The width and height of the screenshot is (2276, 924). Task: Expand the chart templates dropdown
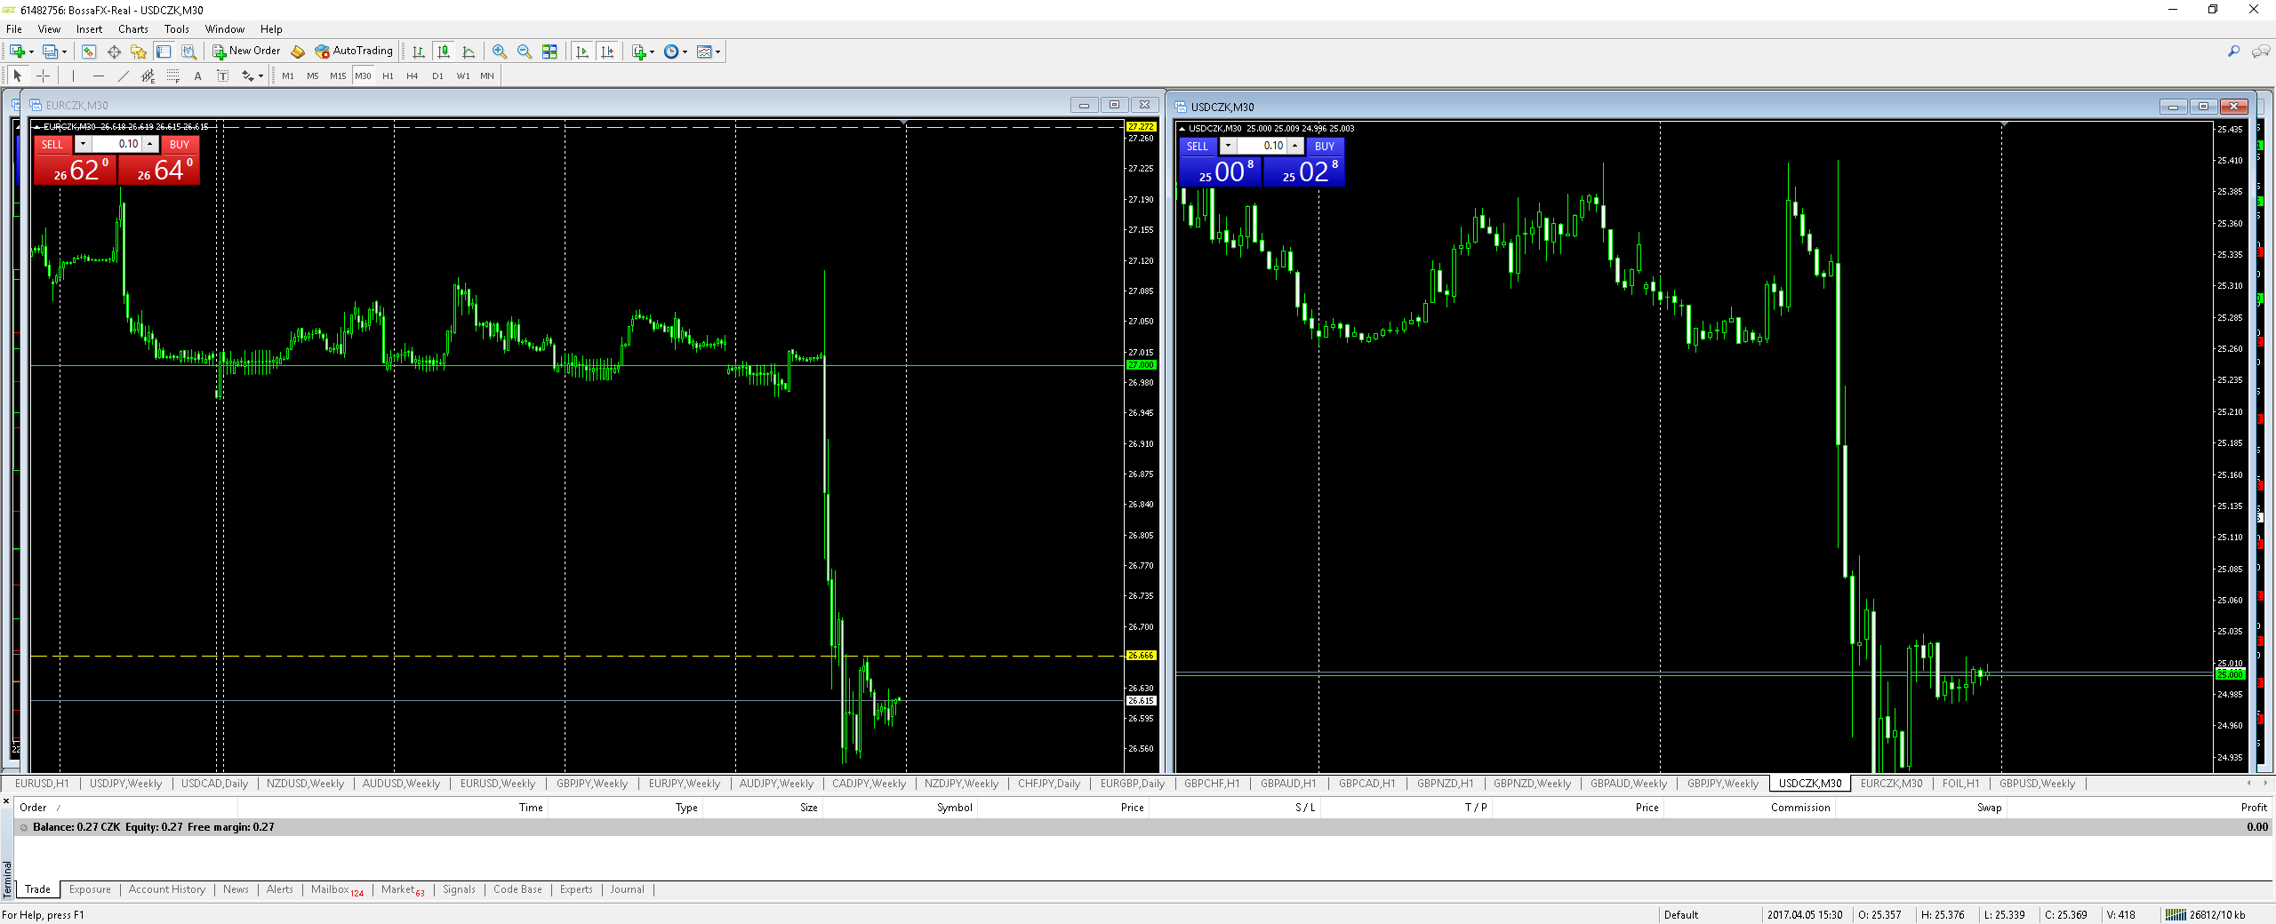tap(717, 52)
